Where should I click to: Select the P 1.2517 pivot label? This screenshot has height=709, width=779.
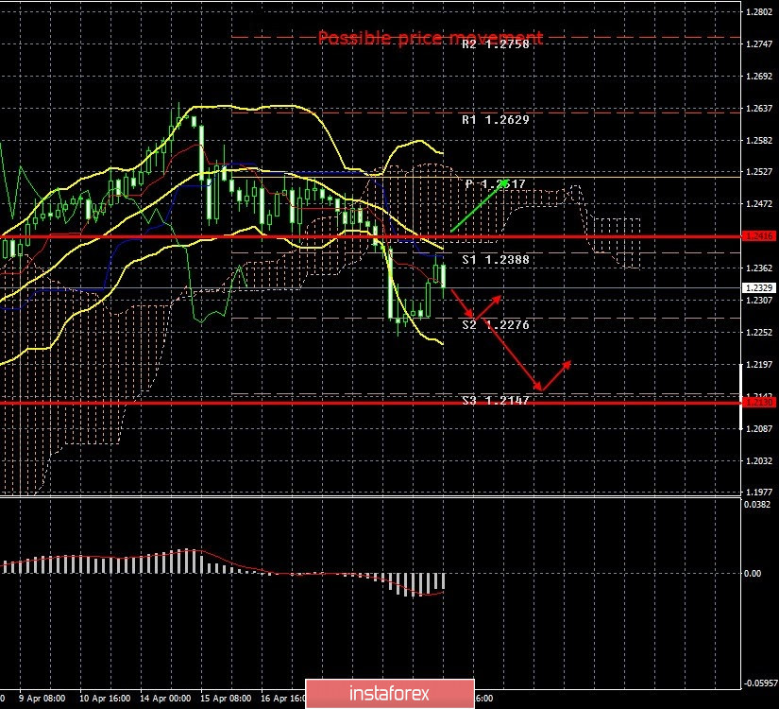click(496, 184)
